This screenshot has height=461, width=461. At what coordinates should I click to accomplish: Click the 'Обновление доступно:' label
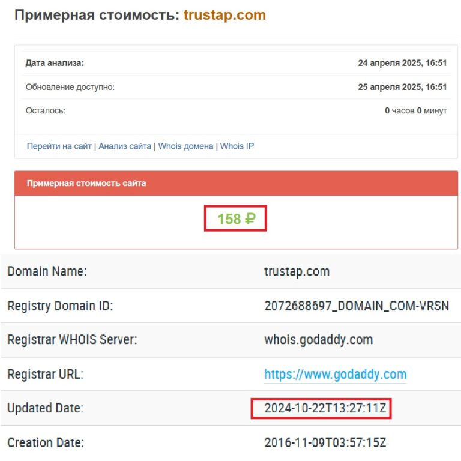point(70,87)
